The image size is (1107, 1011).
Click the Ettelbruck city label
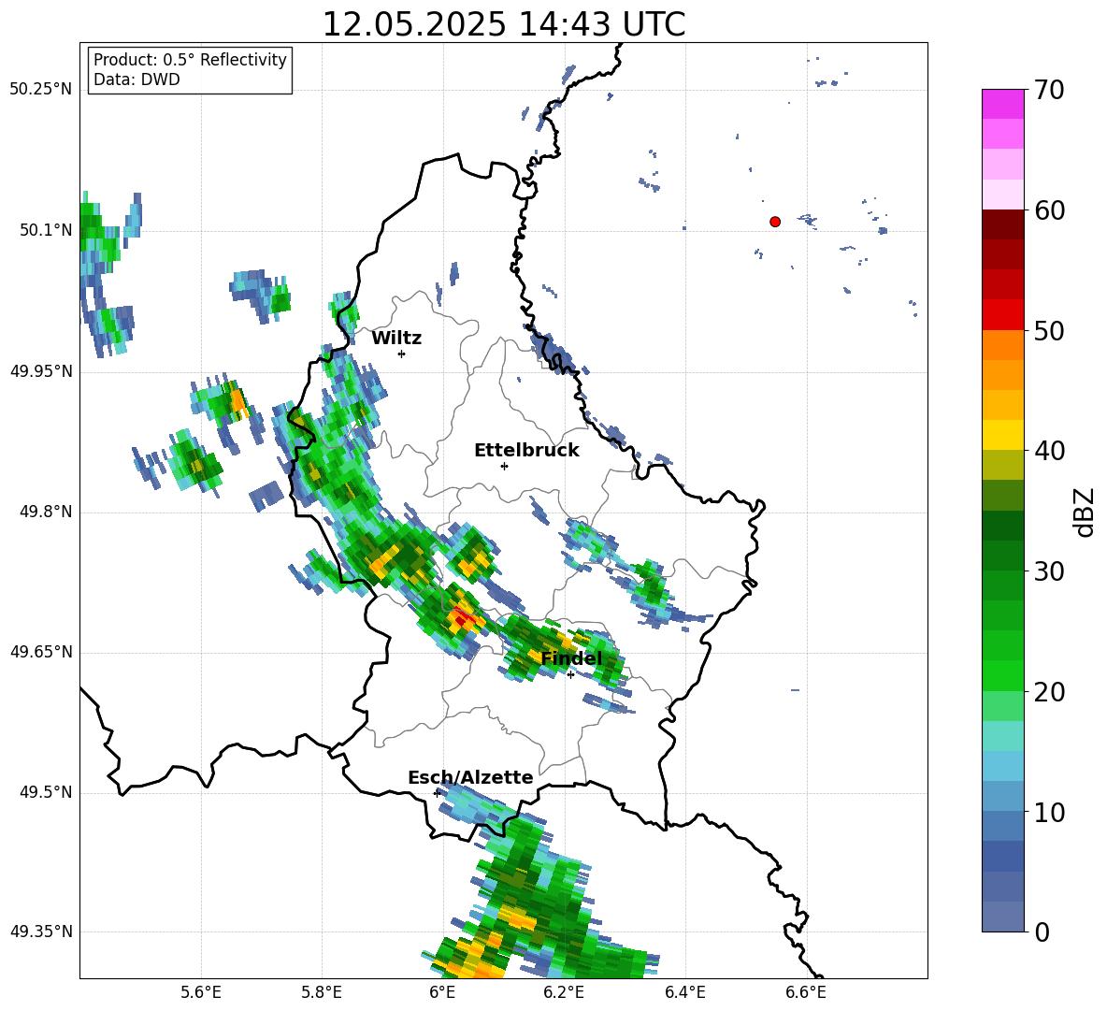[x=526, y=451]
